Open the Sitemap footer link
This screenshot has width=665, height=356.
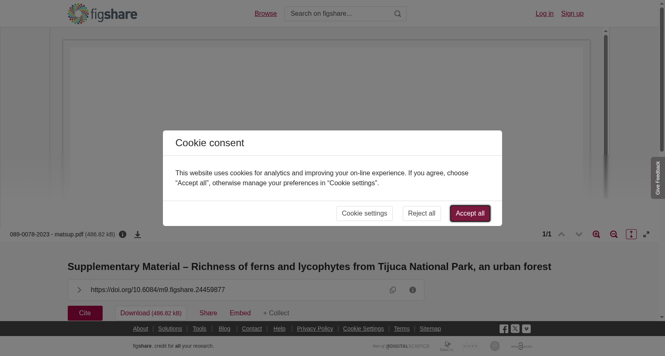pos(430,329)
